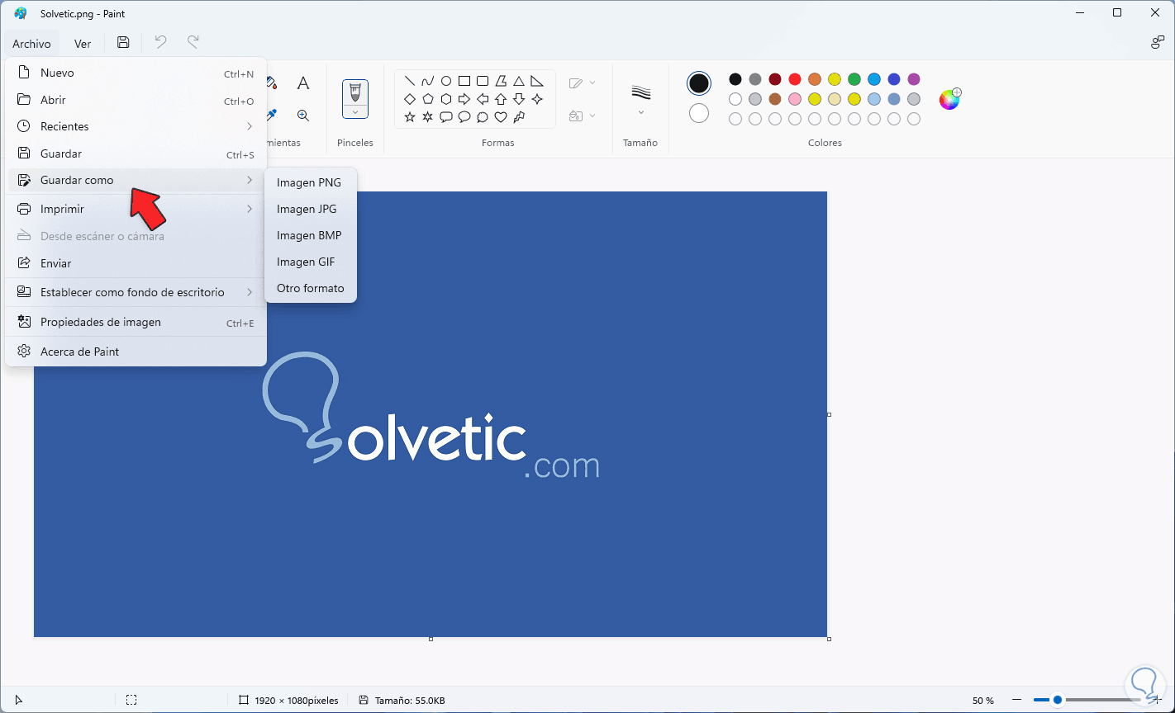This screenshot has width=1175, height=713.
Task: Select the Right arrow shape
Action: [x=464, y=99]
